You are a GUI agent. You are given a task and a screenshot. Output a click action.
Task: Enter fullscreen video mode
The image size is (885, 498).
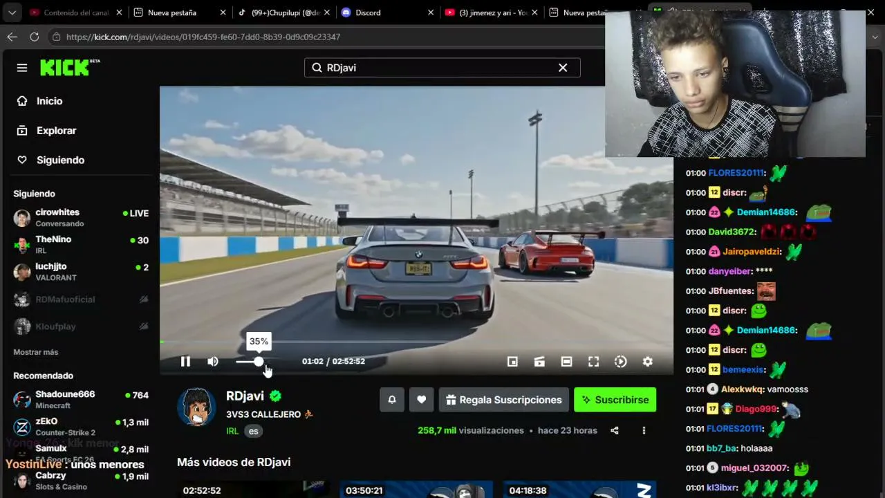[x=593, y=361]
